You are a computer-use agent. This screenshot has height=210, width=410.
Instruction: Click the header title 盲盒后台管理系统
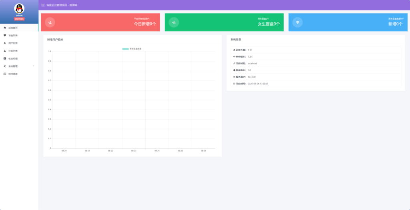click(56, 5)
